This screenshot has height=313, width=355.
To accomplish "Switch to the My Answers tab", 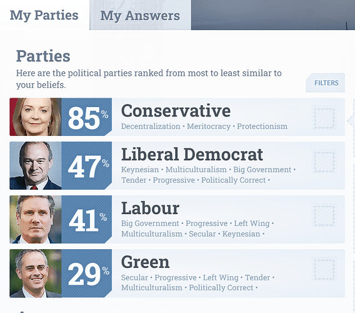I will [x=140, y=15].
